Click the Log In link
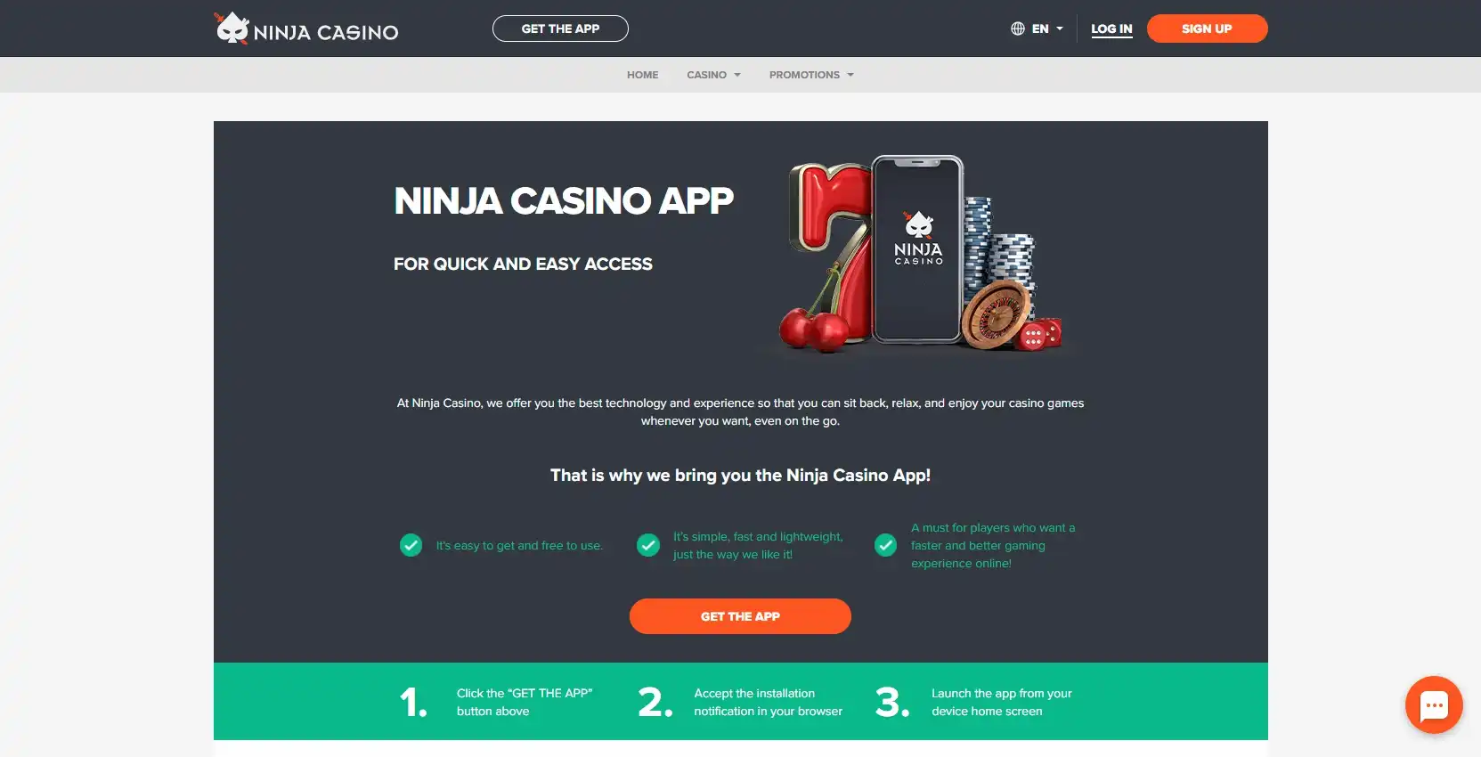Image resolution: width=1481 pixels, height=757 pixels. pos(1111,28)
